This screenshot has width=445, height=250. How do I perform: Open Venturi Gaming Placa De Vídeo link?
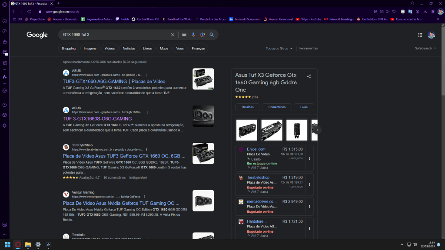pos(121,203)
